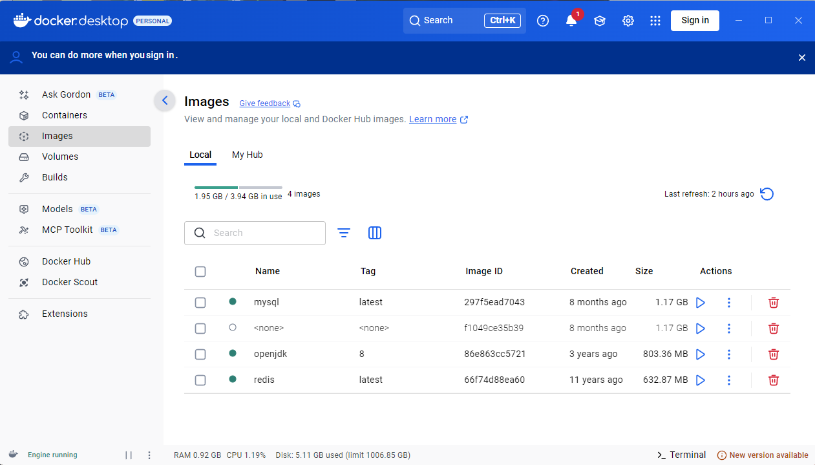The height and width of the screenshot is (465, 815).
Task: Open notifications bell icon
Action: click(571, 21)
